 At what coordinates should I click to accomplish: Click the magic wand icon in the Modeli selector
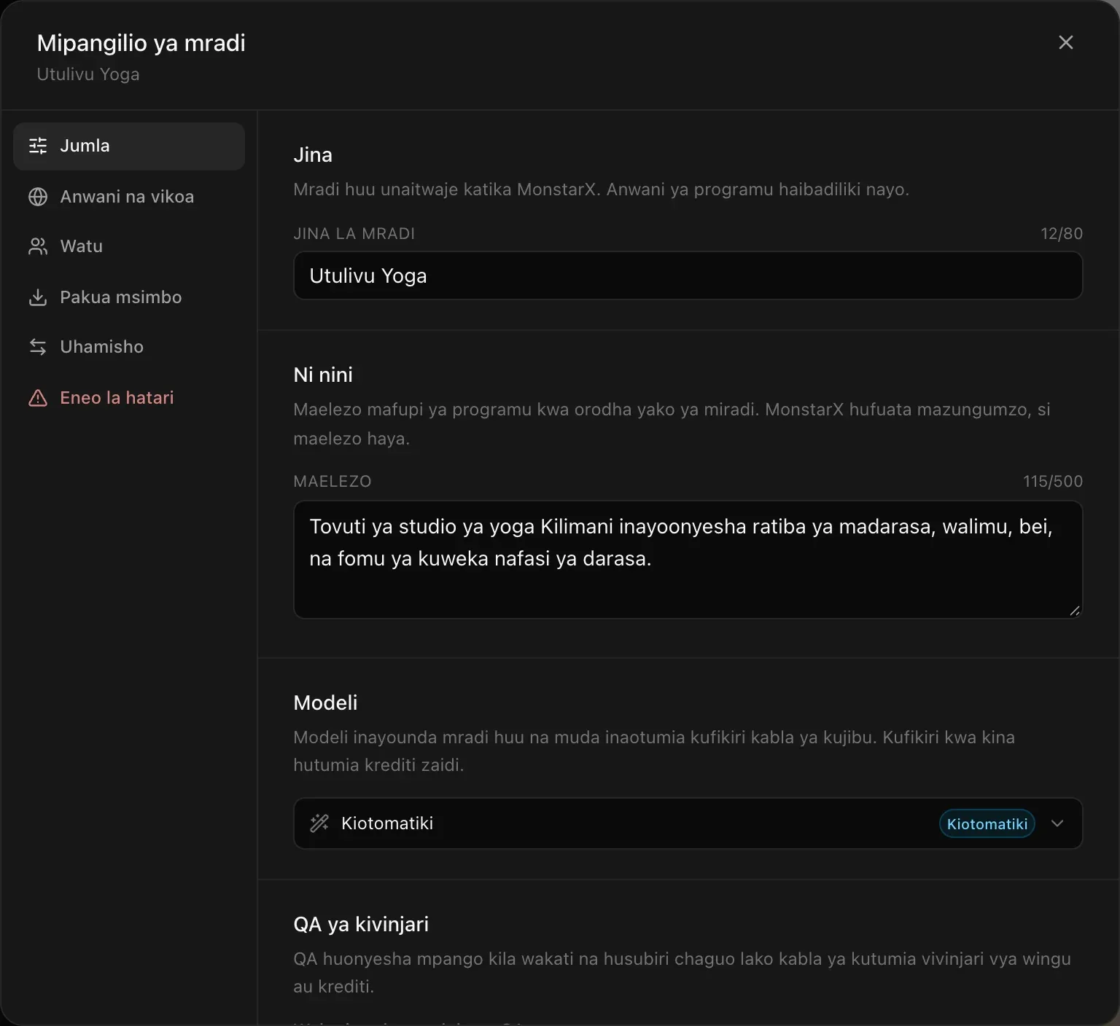(319, 823)
